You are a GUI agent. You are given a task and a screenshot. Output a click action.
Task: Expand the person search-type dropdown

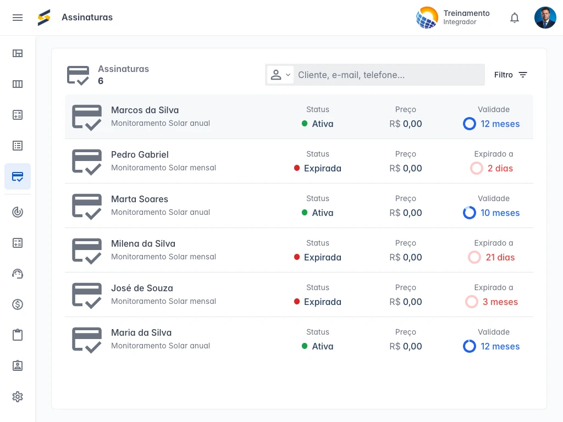pyautogui.click(x=280, y=75)
